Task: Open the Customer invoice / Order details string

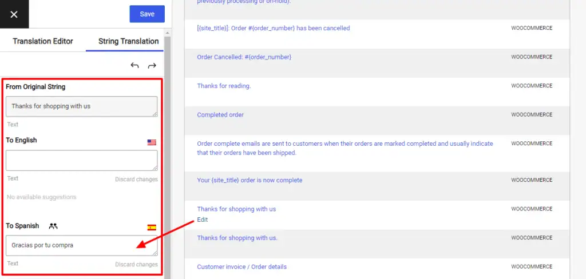Action: 242,266
